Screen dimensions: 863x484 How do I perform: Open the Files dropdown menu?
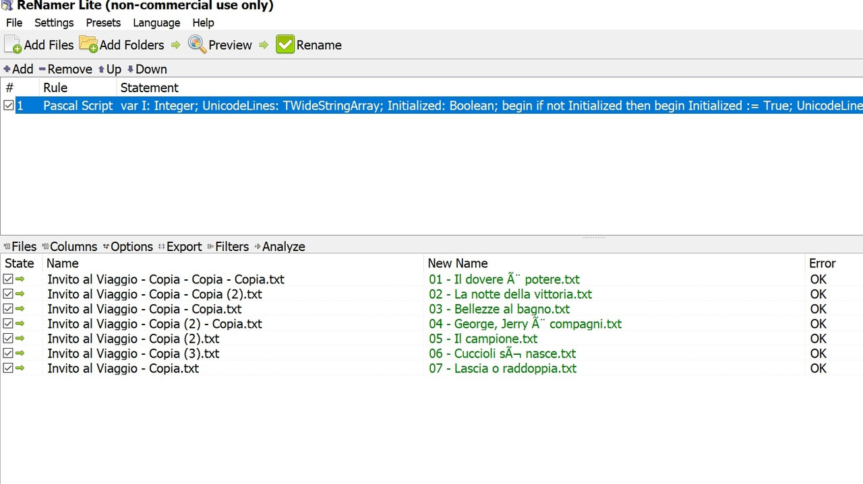click(20, 246)
